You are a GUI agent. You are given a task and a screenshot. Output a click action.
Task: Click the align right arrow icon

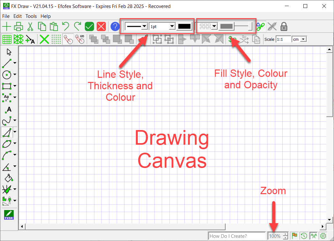click(182, 40)
